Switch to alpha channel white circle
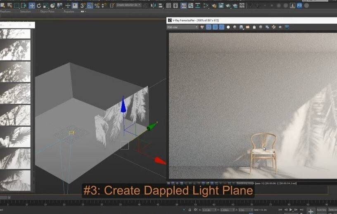 [228, 27]
